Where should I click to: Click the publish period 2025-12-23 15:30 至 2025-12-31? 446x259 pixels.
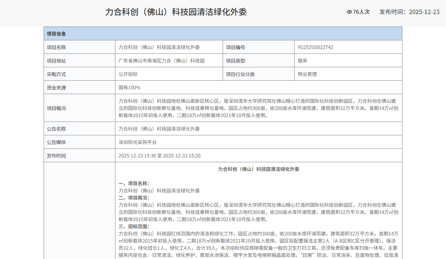tap(159, 156)
